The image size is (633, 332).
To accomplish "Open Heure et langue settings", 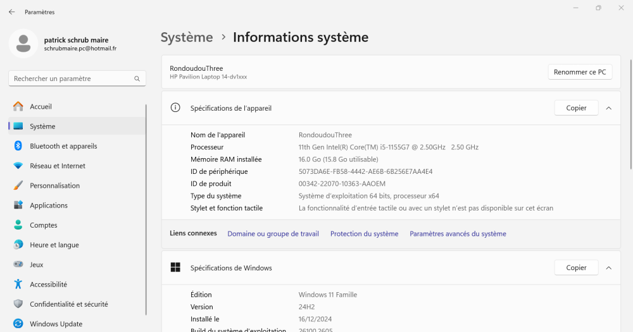I will tap(54, 245).
